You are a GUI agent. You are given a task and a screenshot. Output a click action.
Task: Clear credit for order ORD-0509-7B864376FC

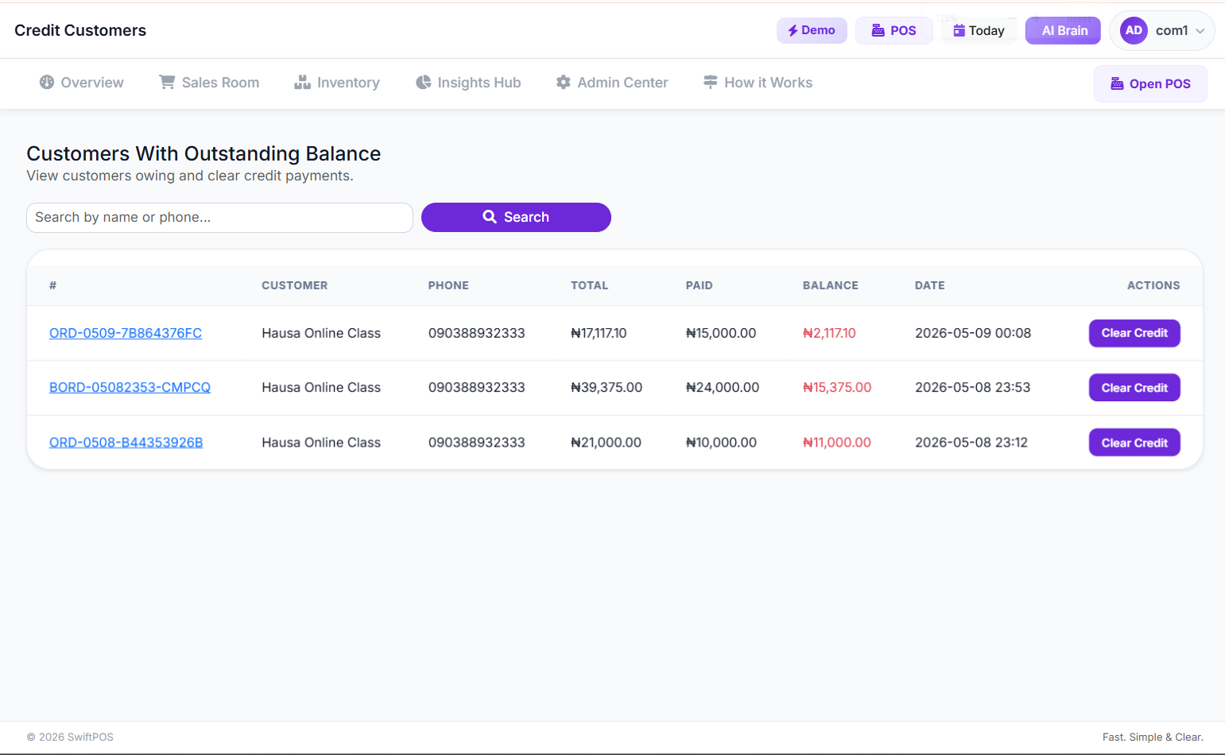1134,333
